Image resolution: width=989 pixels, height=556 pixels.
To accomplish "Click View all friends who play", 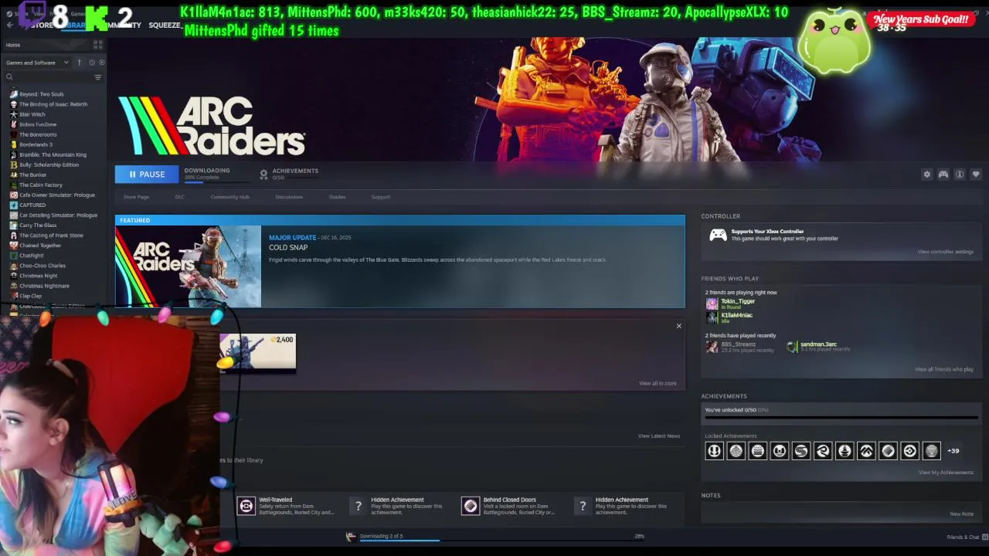I will pos(944,369).
